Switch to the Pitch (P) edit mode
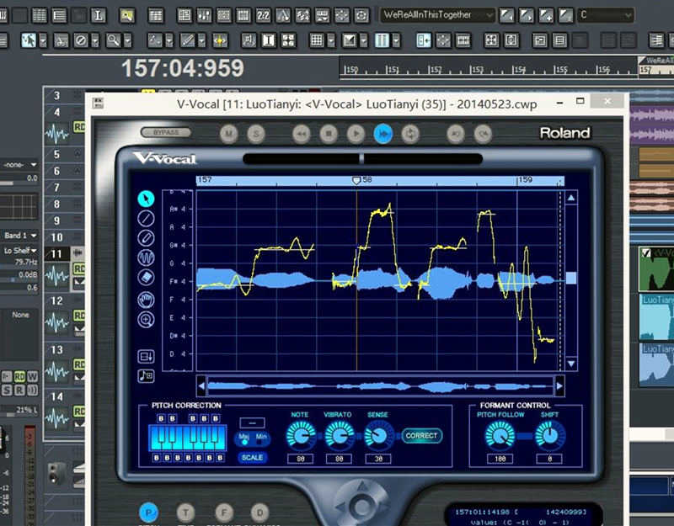The height and width of the screenshot is (526, 674). tap(148, 513)
